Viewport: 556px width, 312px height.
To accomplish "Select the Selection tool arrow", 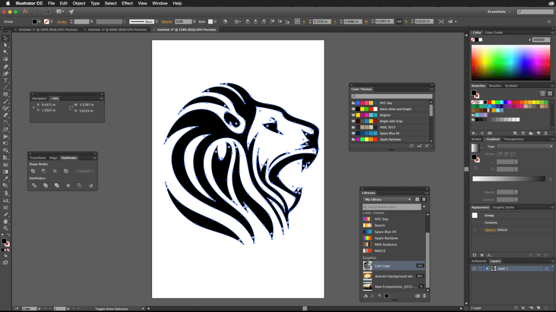I will point(5,38).
